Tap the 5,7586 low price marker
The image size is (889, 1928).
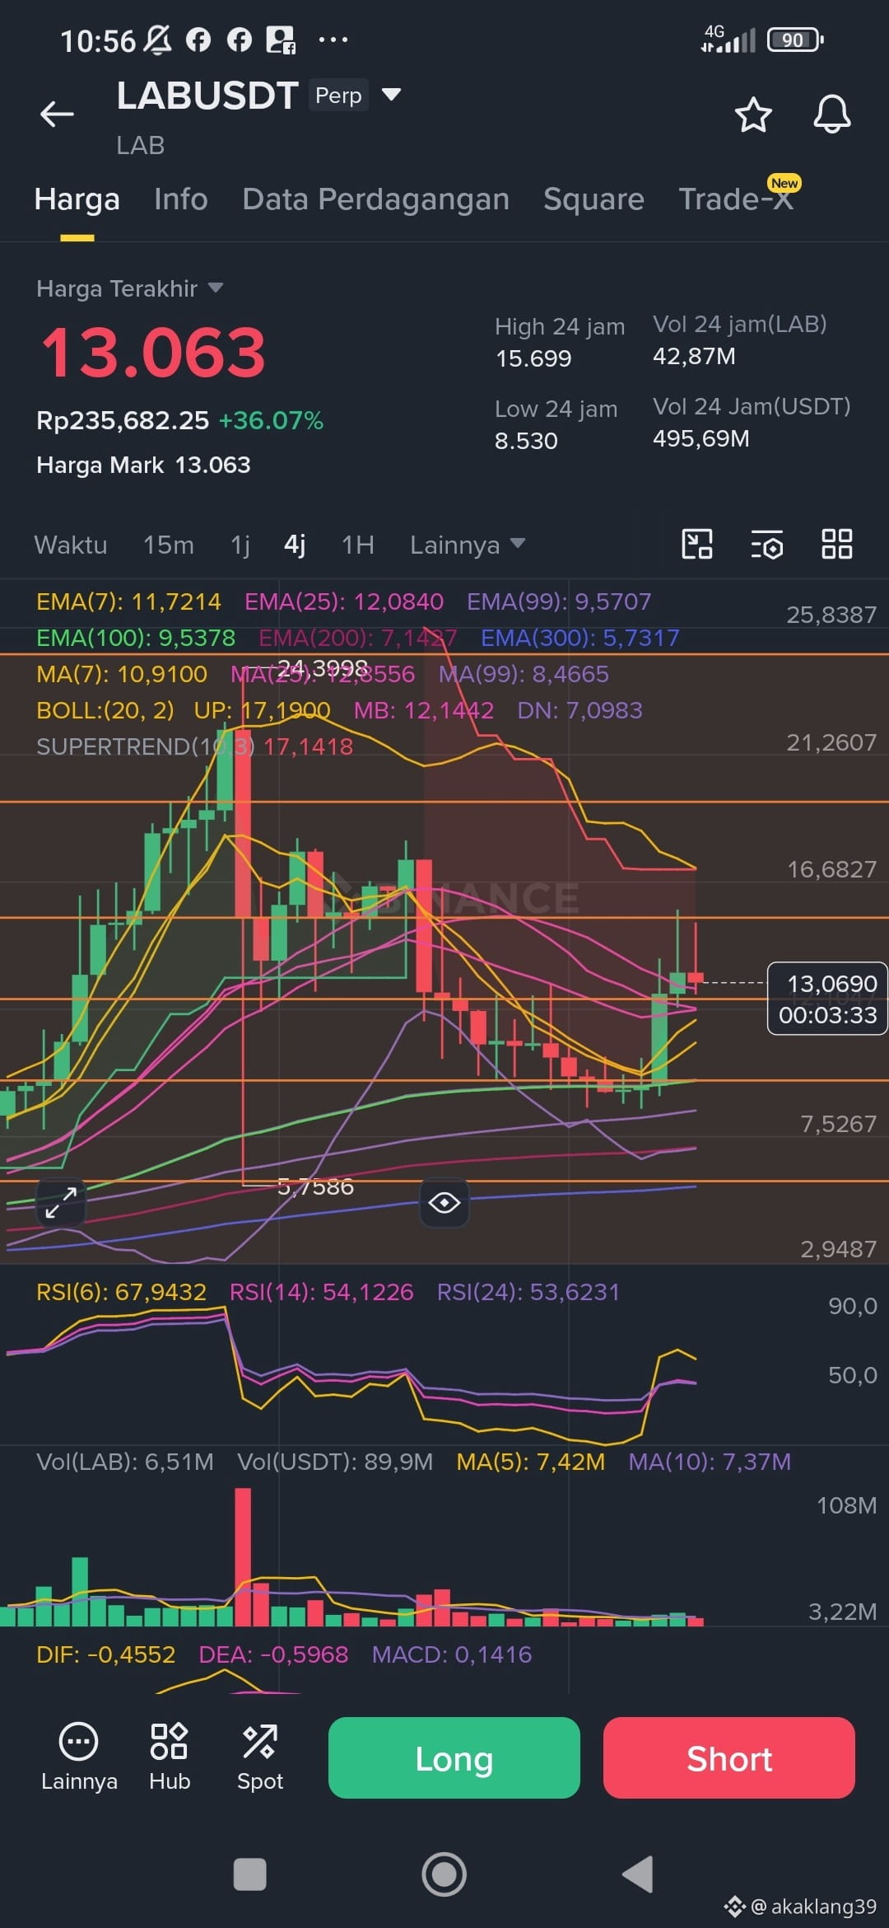tap(315, 1186)
